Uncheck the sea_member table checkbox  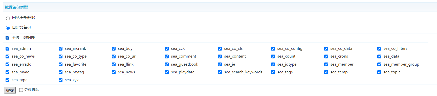click(x=326, y=65)
